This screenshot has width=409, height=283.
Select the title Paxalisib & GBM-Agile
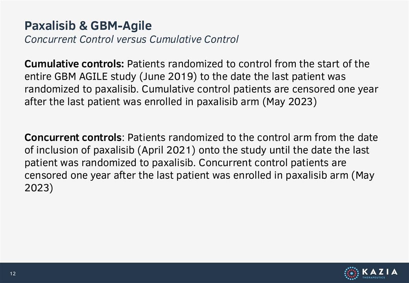click(88, 26)
